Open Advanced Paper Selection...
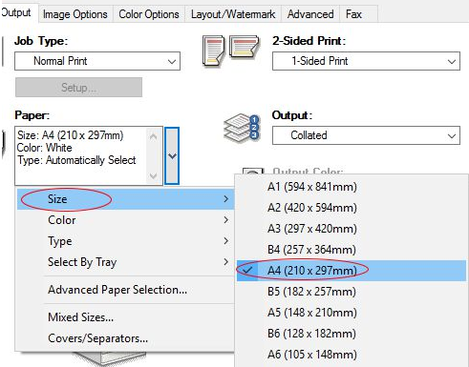 pos(126,290)
